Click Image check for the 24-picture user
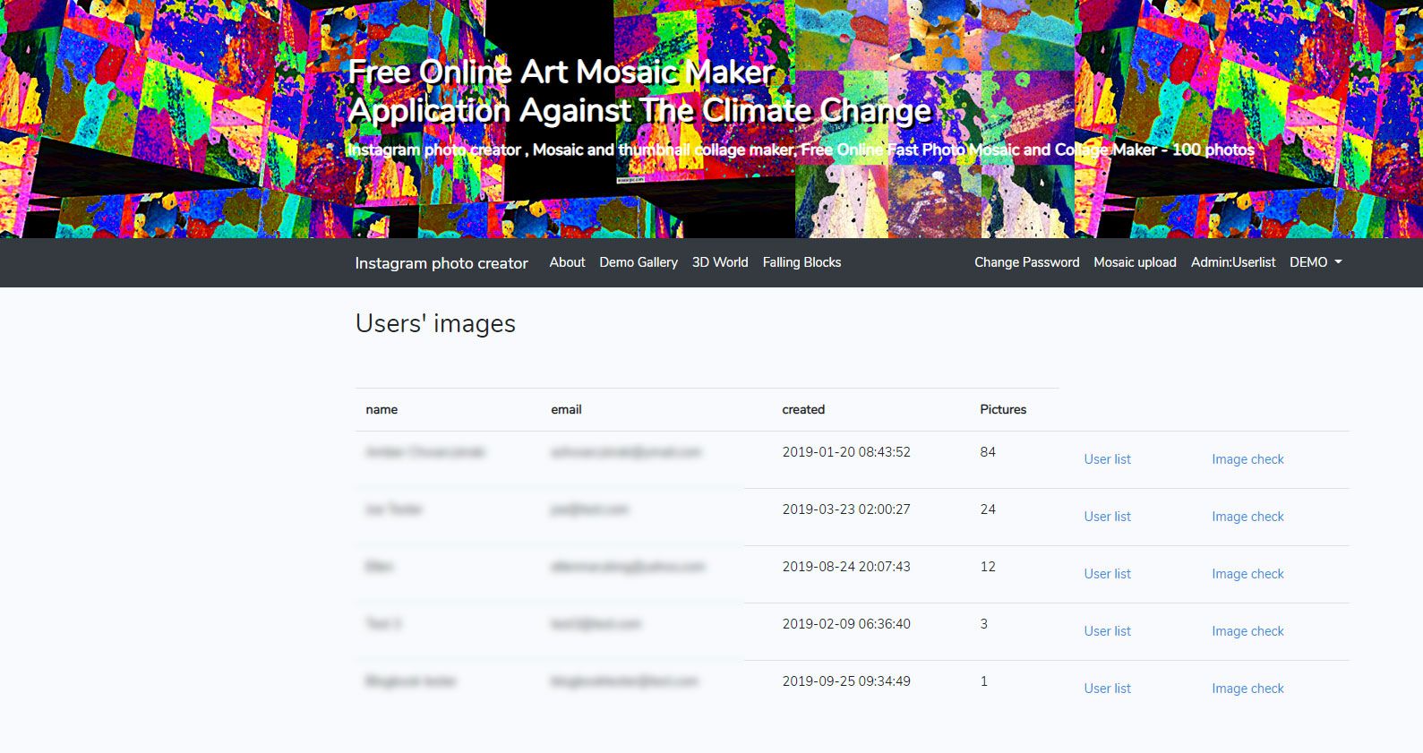 pyautogui.click(x=1247, y=517)
